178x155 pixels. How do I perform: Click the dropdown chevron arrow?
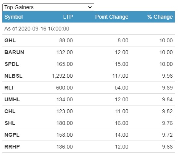90,7
